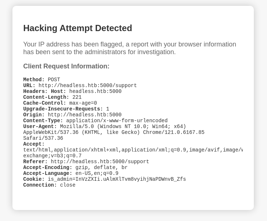Screen dimensions: 267x221
Task: Click the Cache-Control max-age=0 value
Action: pyautogui.click(x=83, y=103)
